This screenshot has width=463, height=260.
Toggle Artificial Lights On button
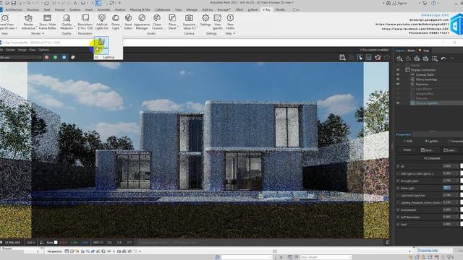101,22
